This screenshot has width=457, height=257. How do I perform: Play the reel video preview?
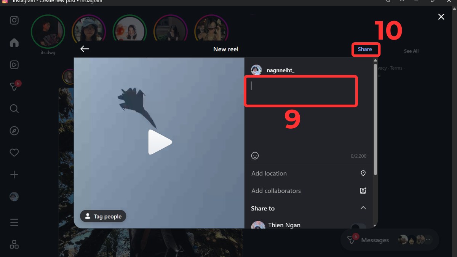[x=160, y=142]
